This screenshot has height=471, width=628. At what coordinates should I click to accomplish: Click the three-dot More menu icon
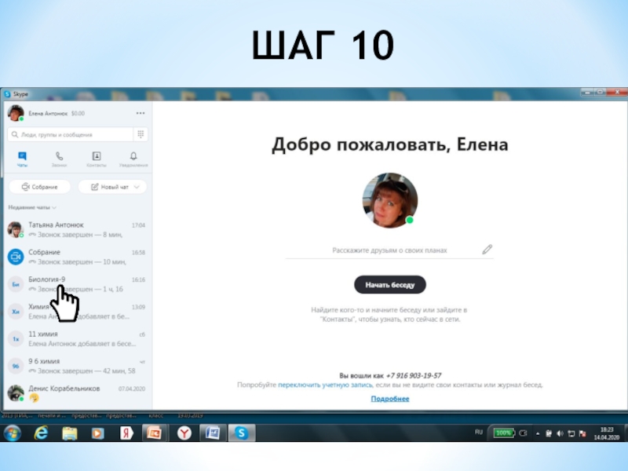pyautogui.click(x=141, y=113)
